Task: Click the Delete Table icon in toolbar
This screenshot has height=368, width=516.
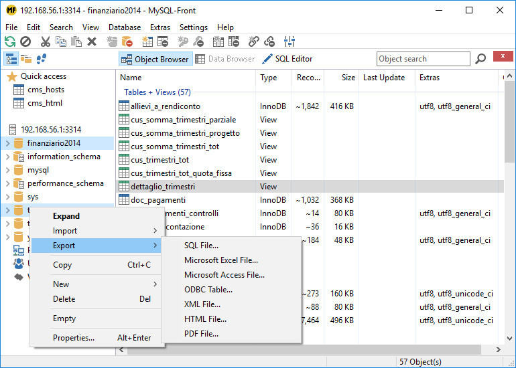Action: [163, 41]
